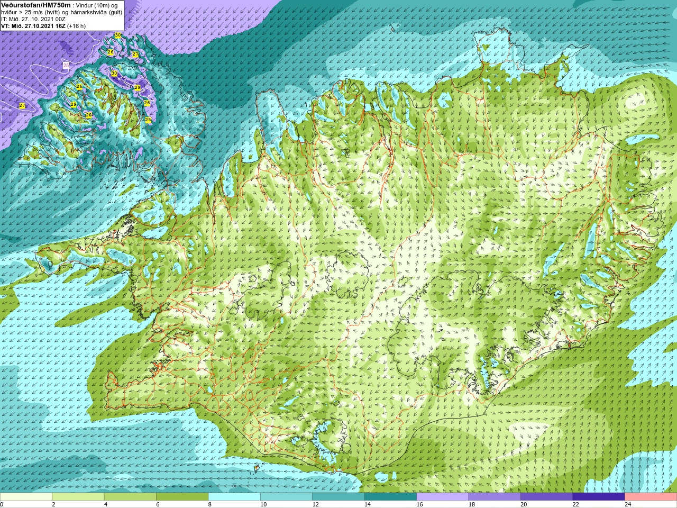Click the 2–4 m/s light green legend swatch
677x508 pixels.
coord(78,497)
